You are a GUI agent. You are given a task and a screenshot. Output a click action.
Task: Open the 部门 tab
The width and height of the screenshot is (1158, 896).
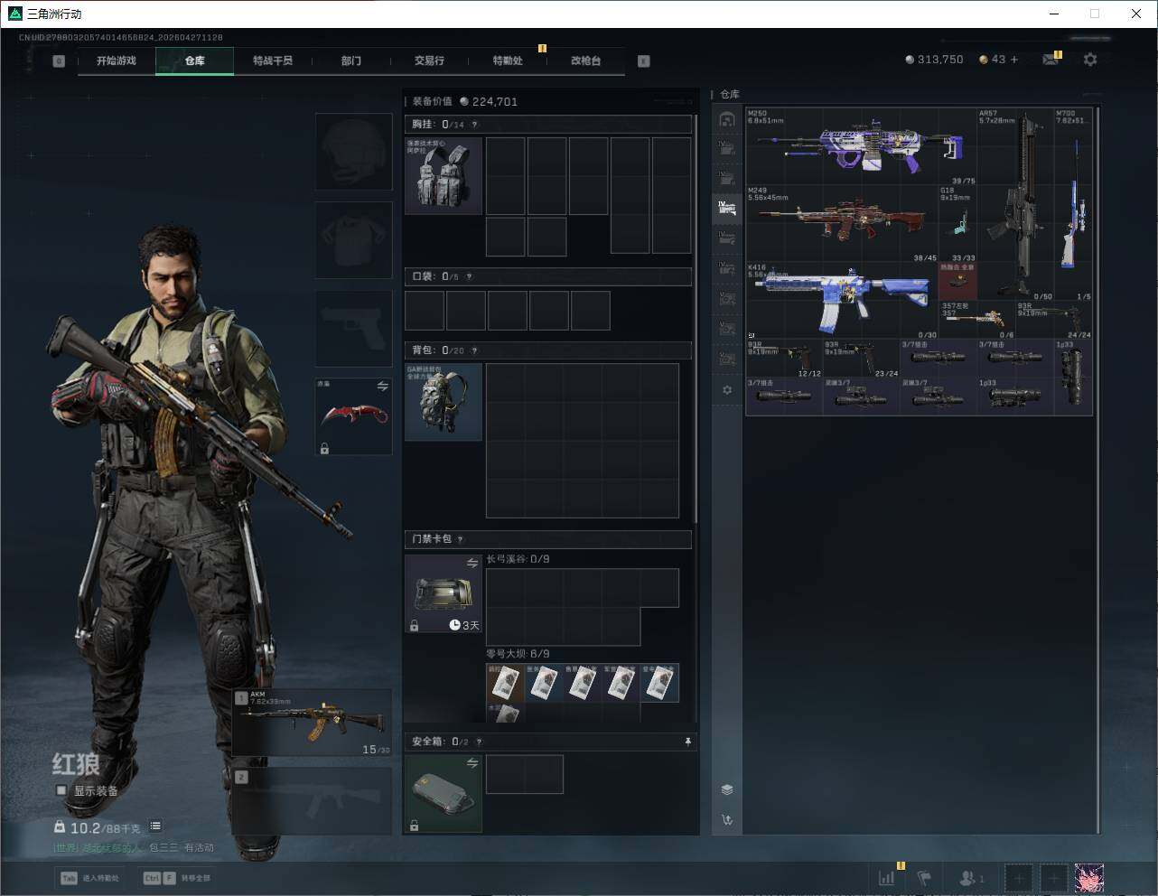(x=351, y=61)
